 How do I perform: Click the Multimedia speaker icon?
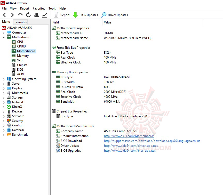pyautogui.click(x=9, y=93)
